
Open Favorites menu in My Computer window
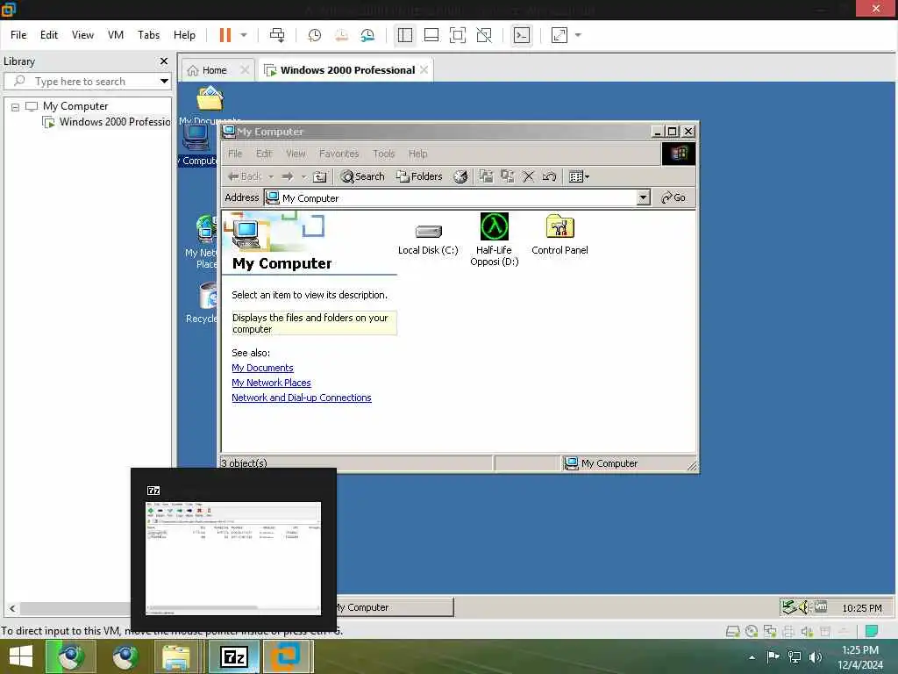click(339, 154)
